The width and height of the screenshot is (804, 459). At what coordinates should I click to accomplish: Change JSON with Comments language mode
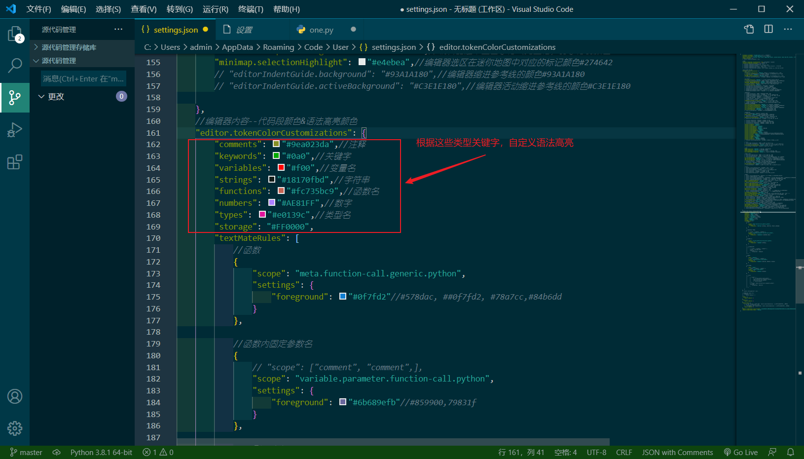[677, 452]
